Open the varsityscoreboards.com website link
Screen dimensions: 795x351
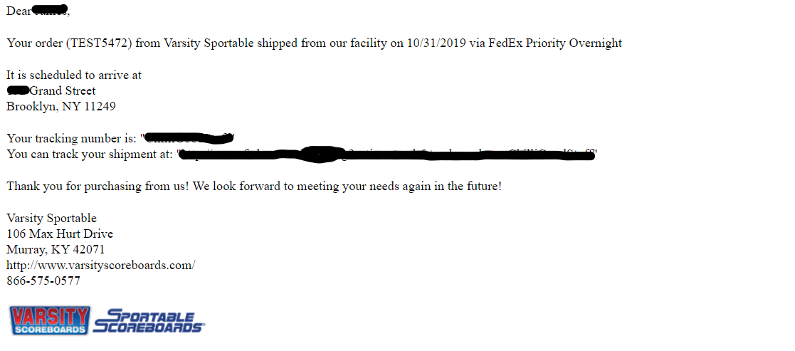[x=101, y=265]
